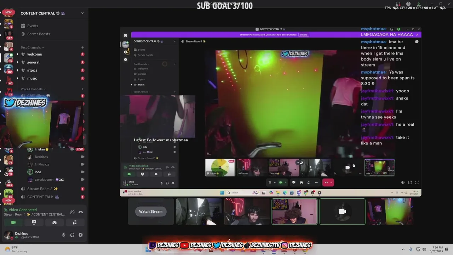Select the ImFlockzz thumbnail in the stream
This screenshot has width=453, height=255.
click(252, 167)
